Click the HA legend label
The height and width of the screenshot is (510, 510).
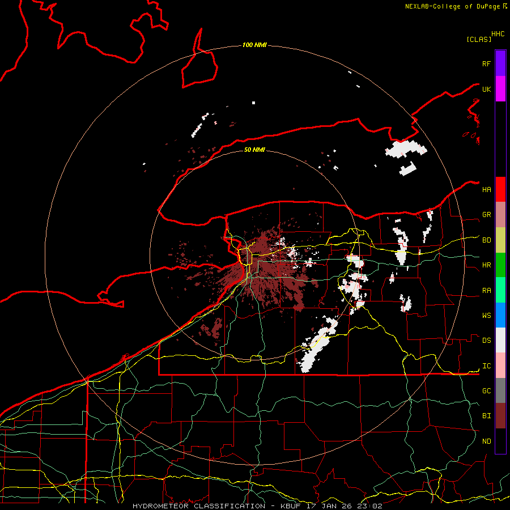[x=486, y=190]
